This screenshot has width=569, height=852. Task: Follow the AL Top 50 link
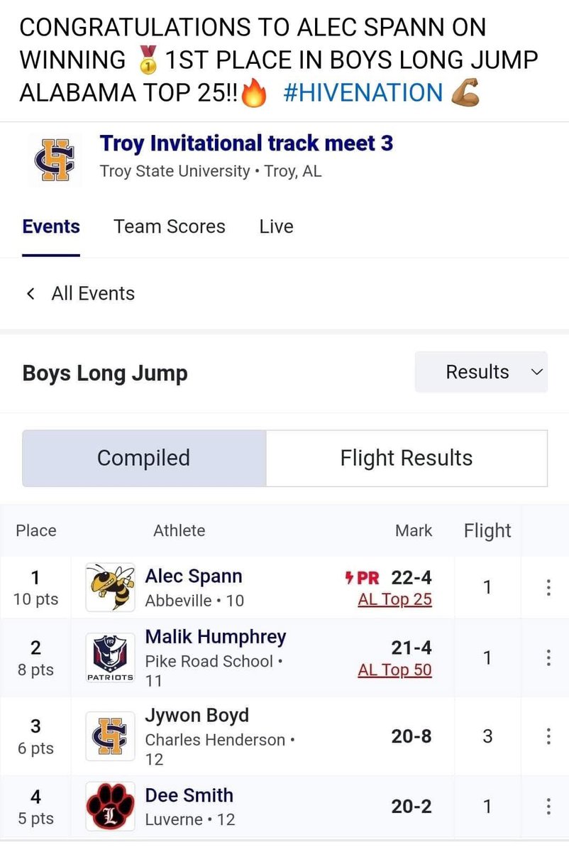[x=395, y=670]
